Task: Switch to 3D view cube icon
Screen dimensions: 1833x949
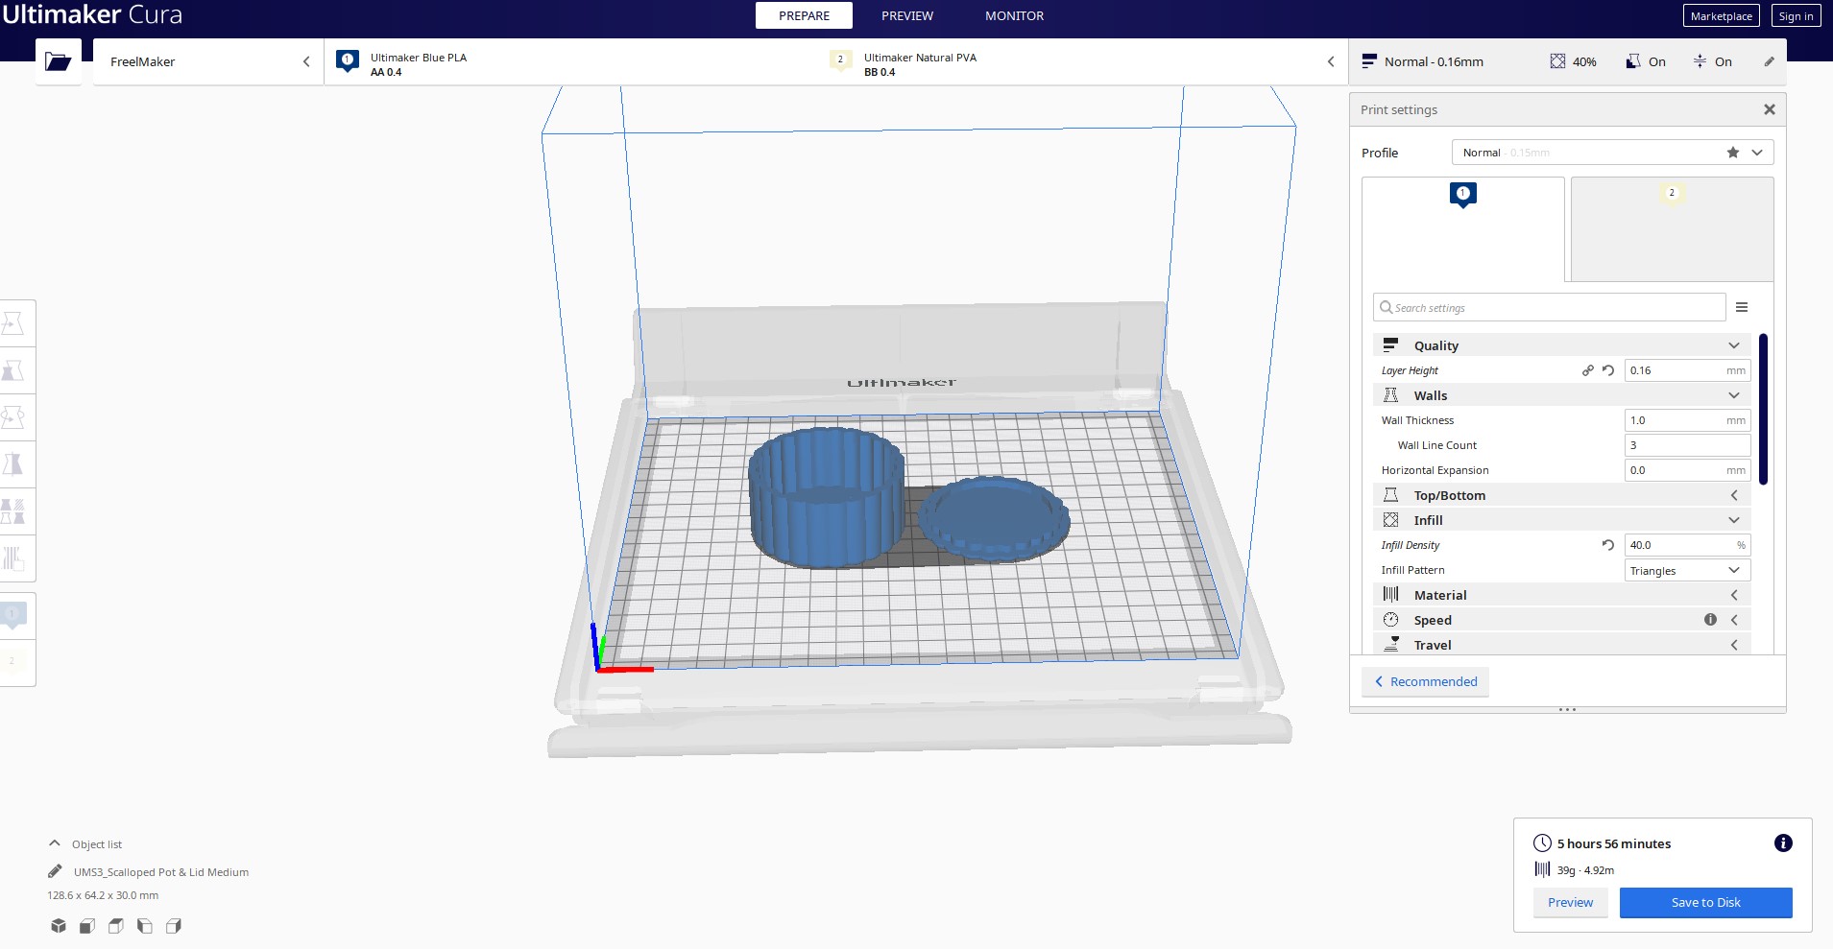Action: tap(59, 926)
